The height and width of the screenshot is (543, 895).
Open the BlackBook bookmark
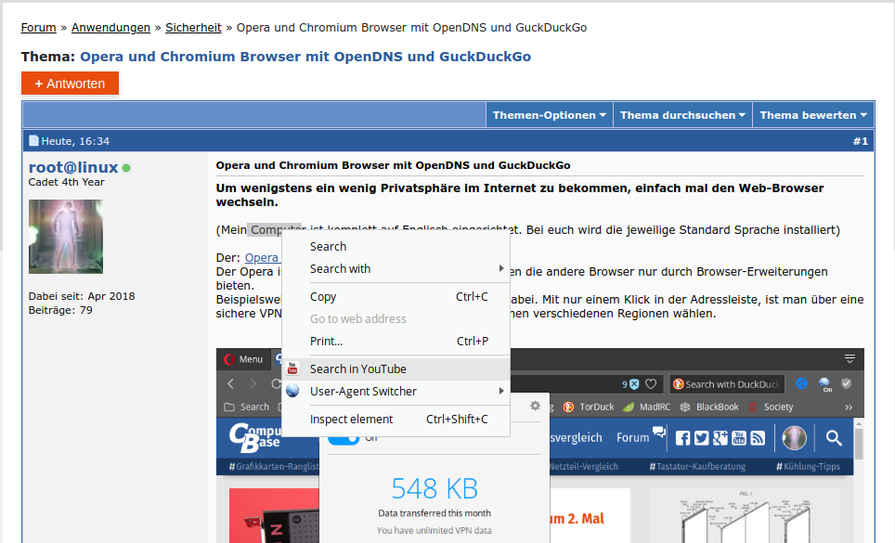[x=709, y=407]
